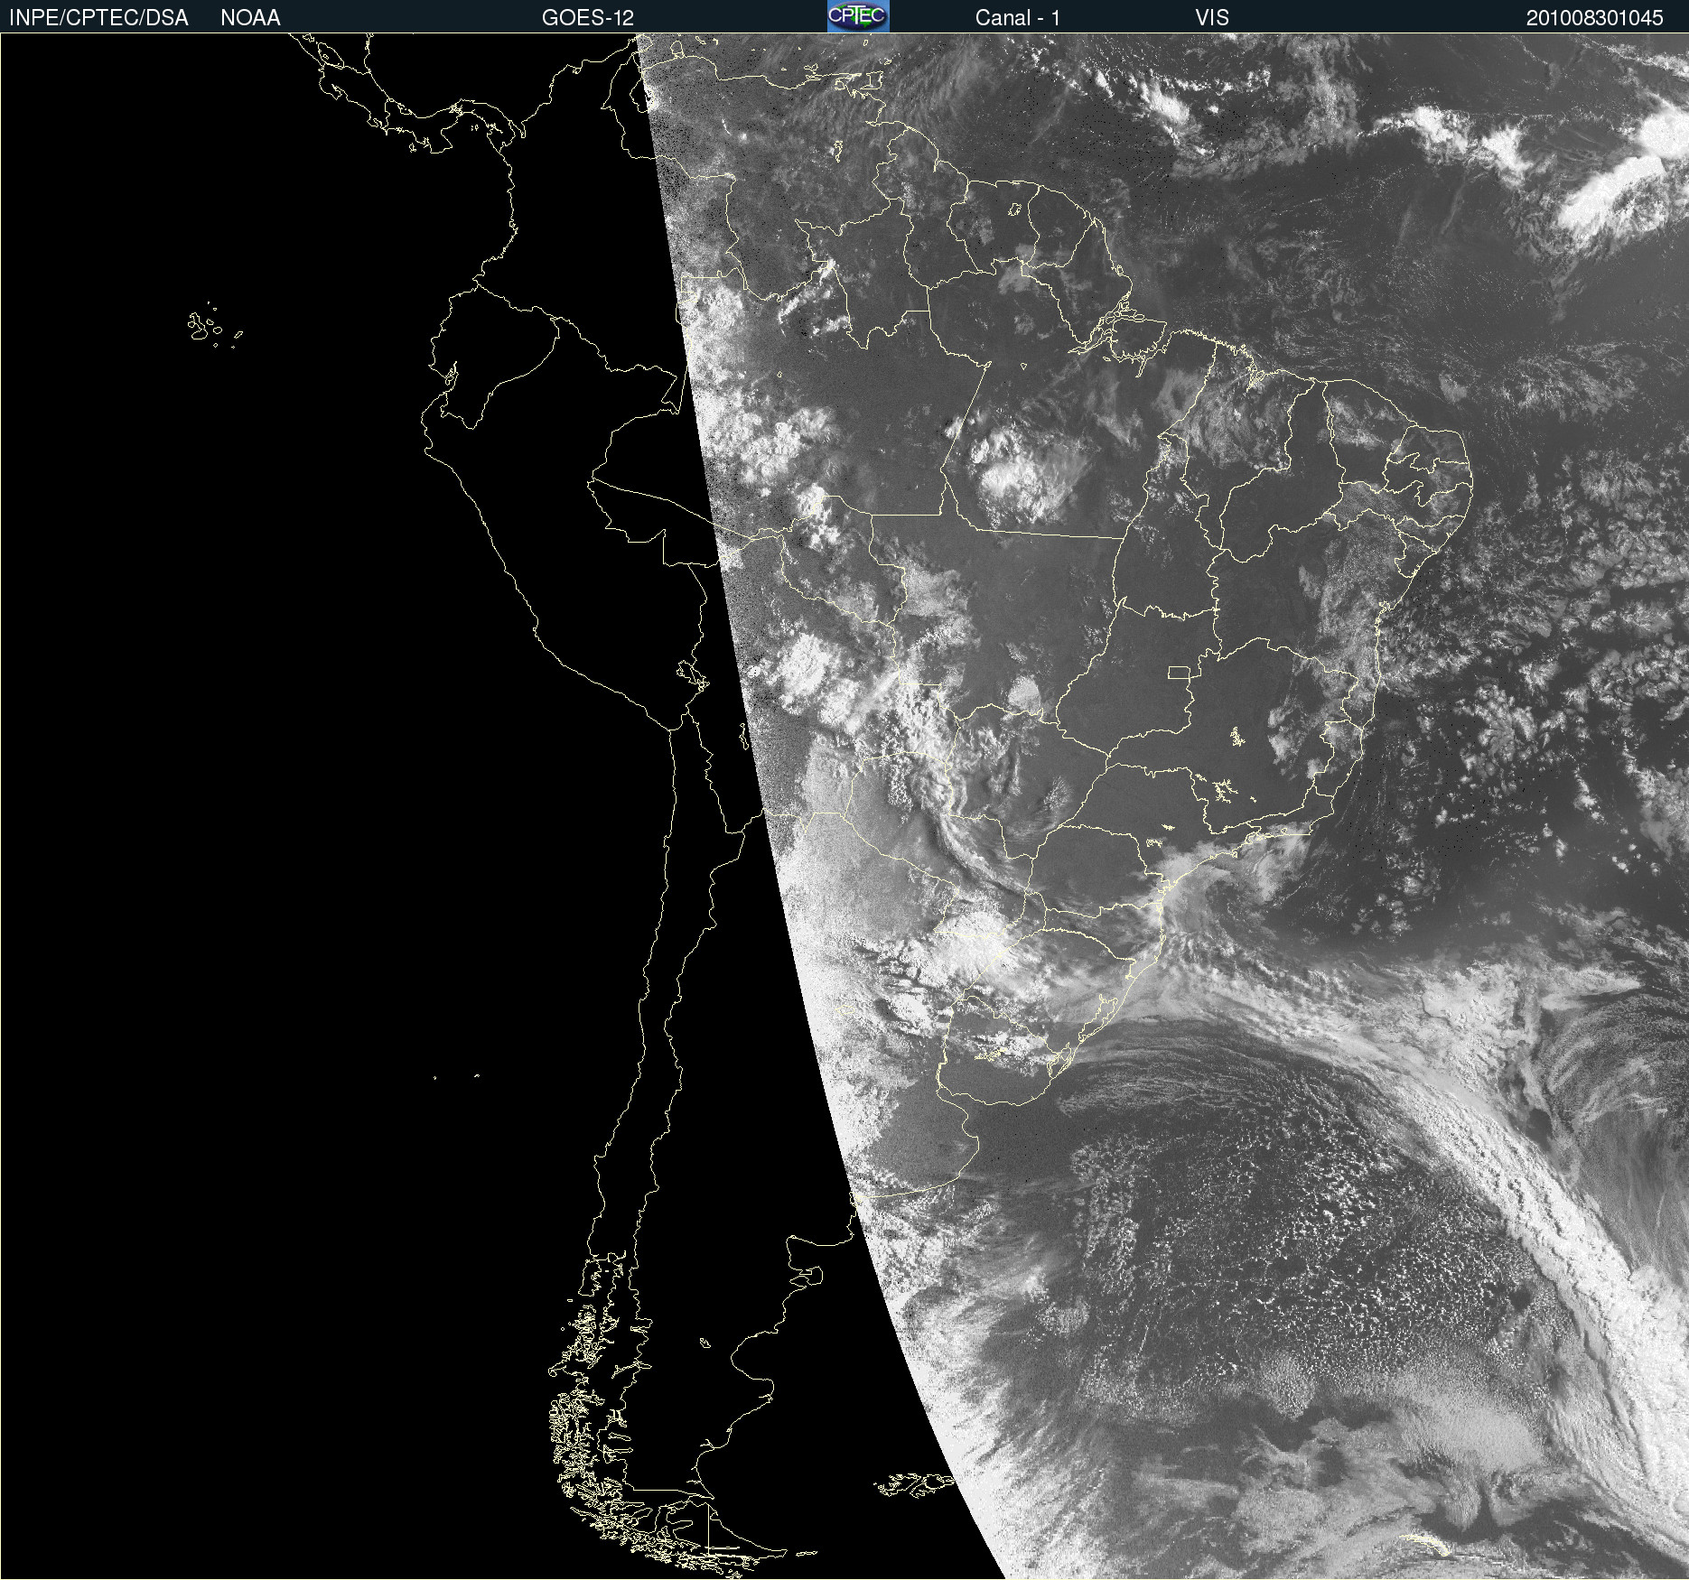The image size is (1689, 1580).
Task: Click the GOES-12 satellite label
Action: coord(588,18)
